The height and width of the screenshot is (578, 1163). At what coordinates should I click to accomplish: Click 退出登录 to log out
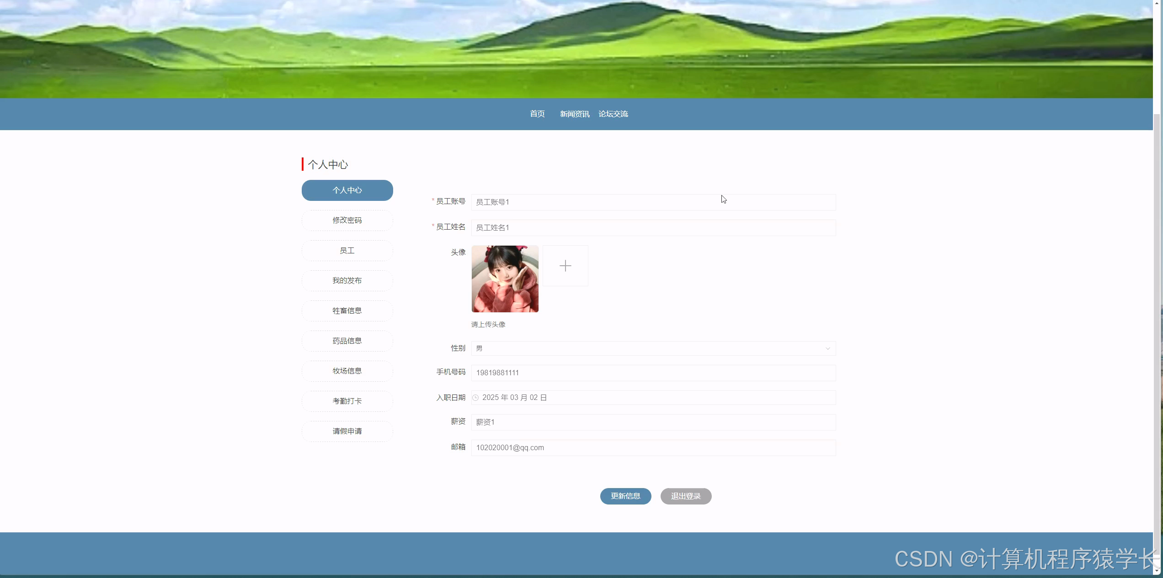(x=685, y=496)
